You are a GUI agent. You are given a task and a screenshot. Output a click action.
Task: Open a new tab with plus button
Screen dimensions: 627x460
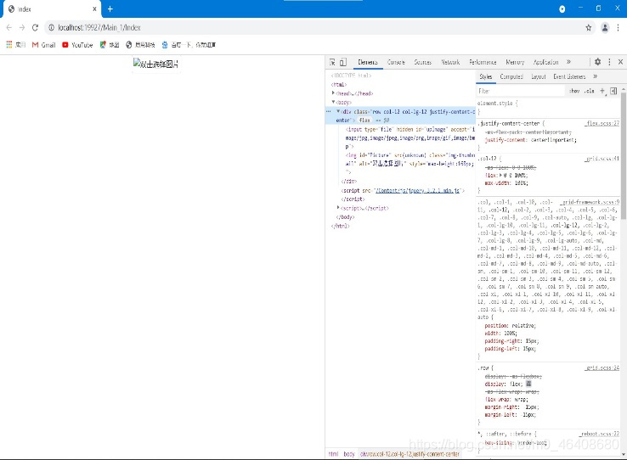pos(110,8)
